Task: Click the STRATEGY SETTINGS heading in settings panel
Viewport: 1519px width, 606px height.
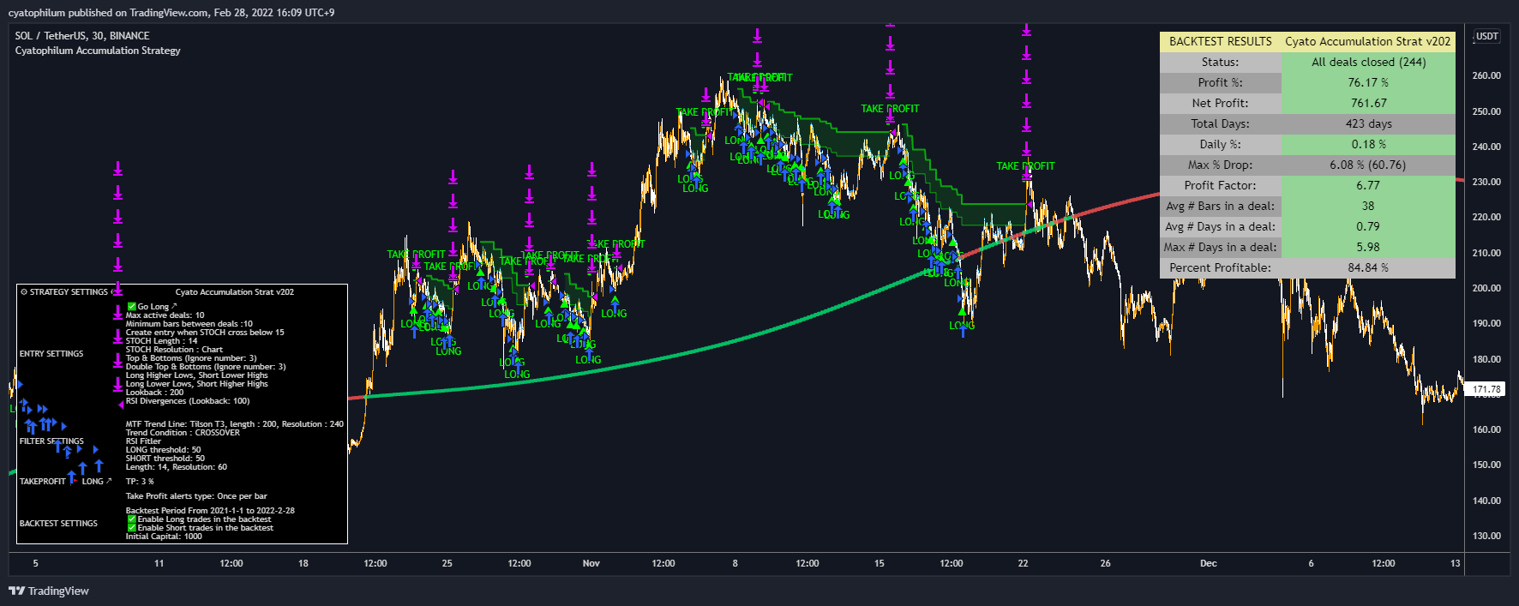Action: click(x=69, y=292)
